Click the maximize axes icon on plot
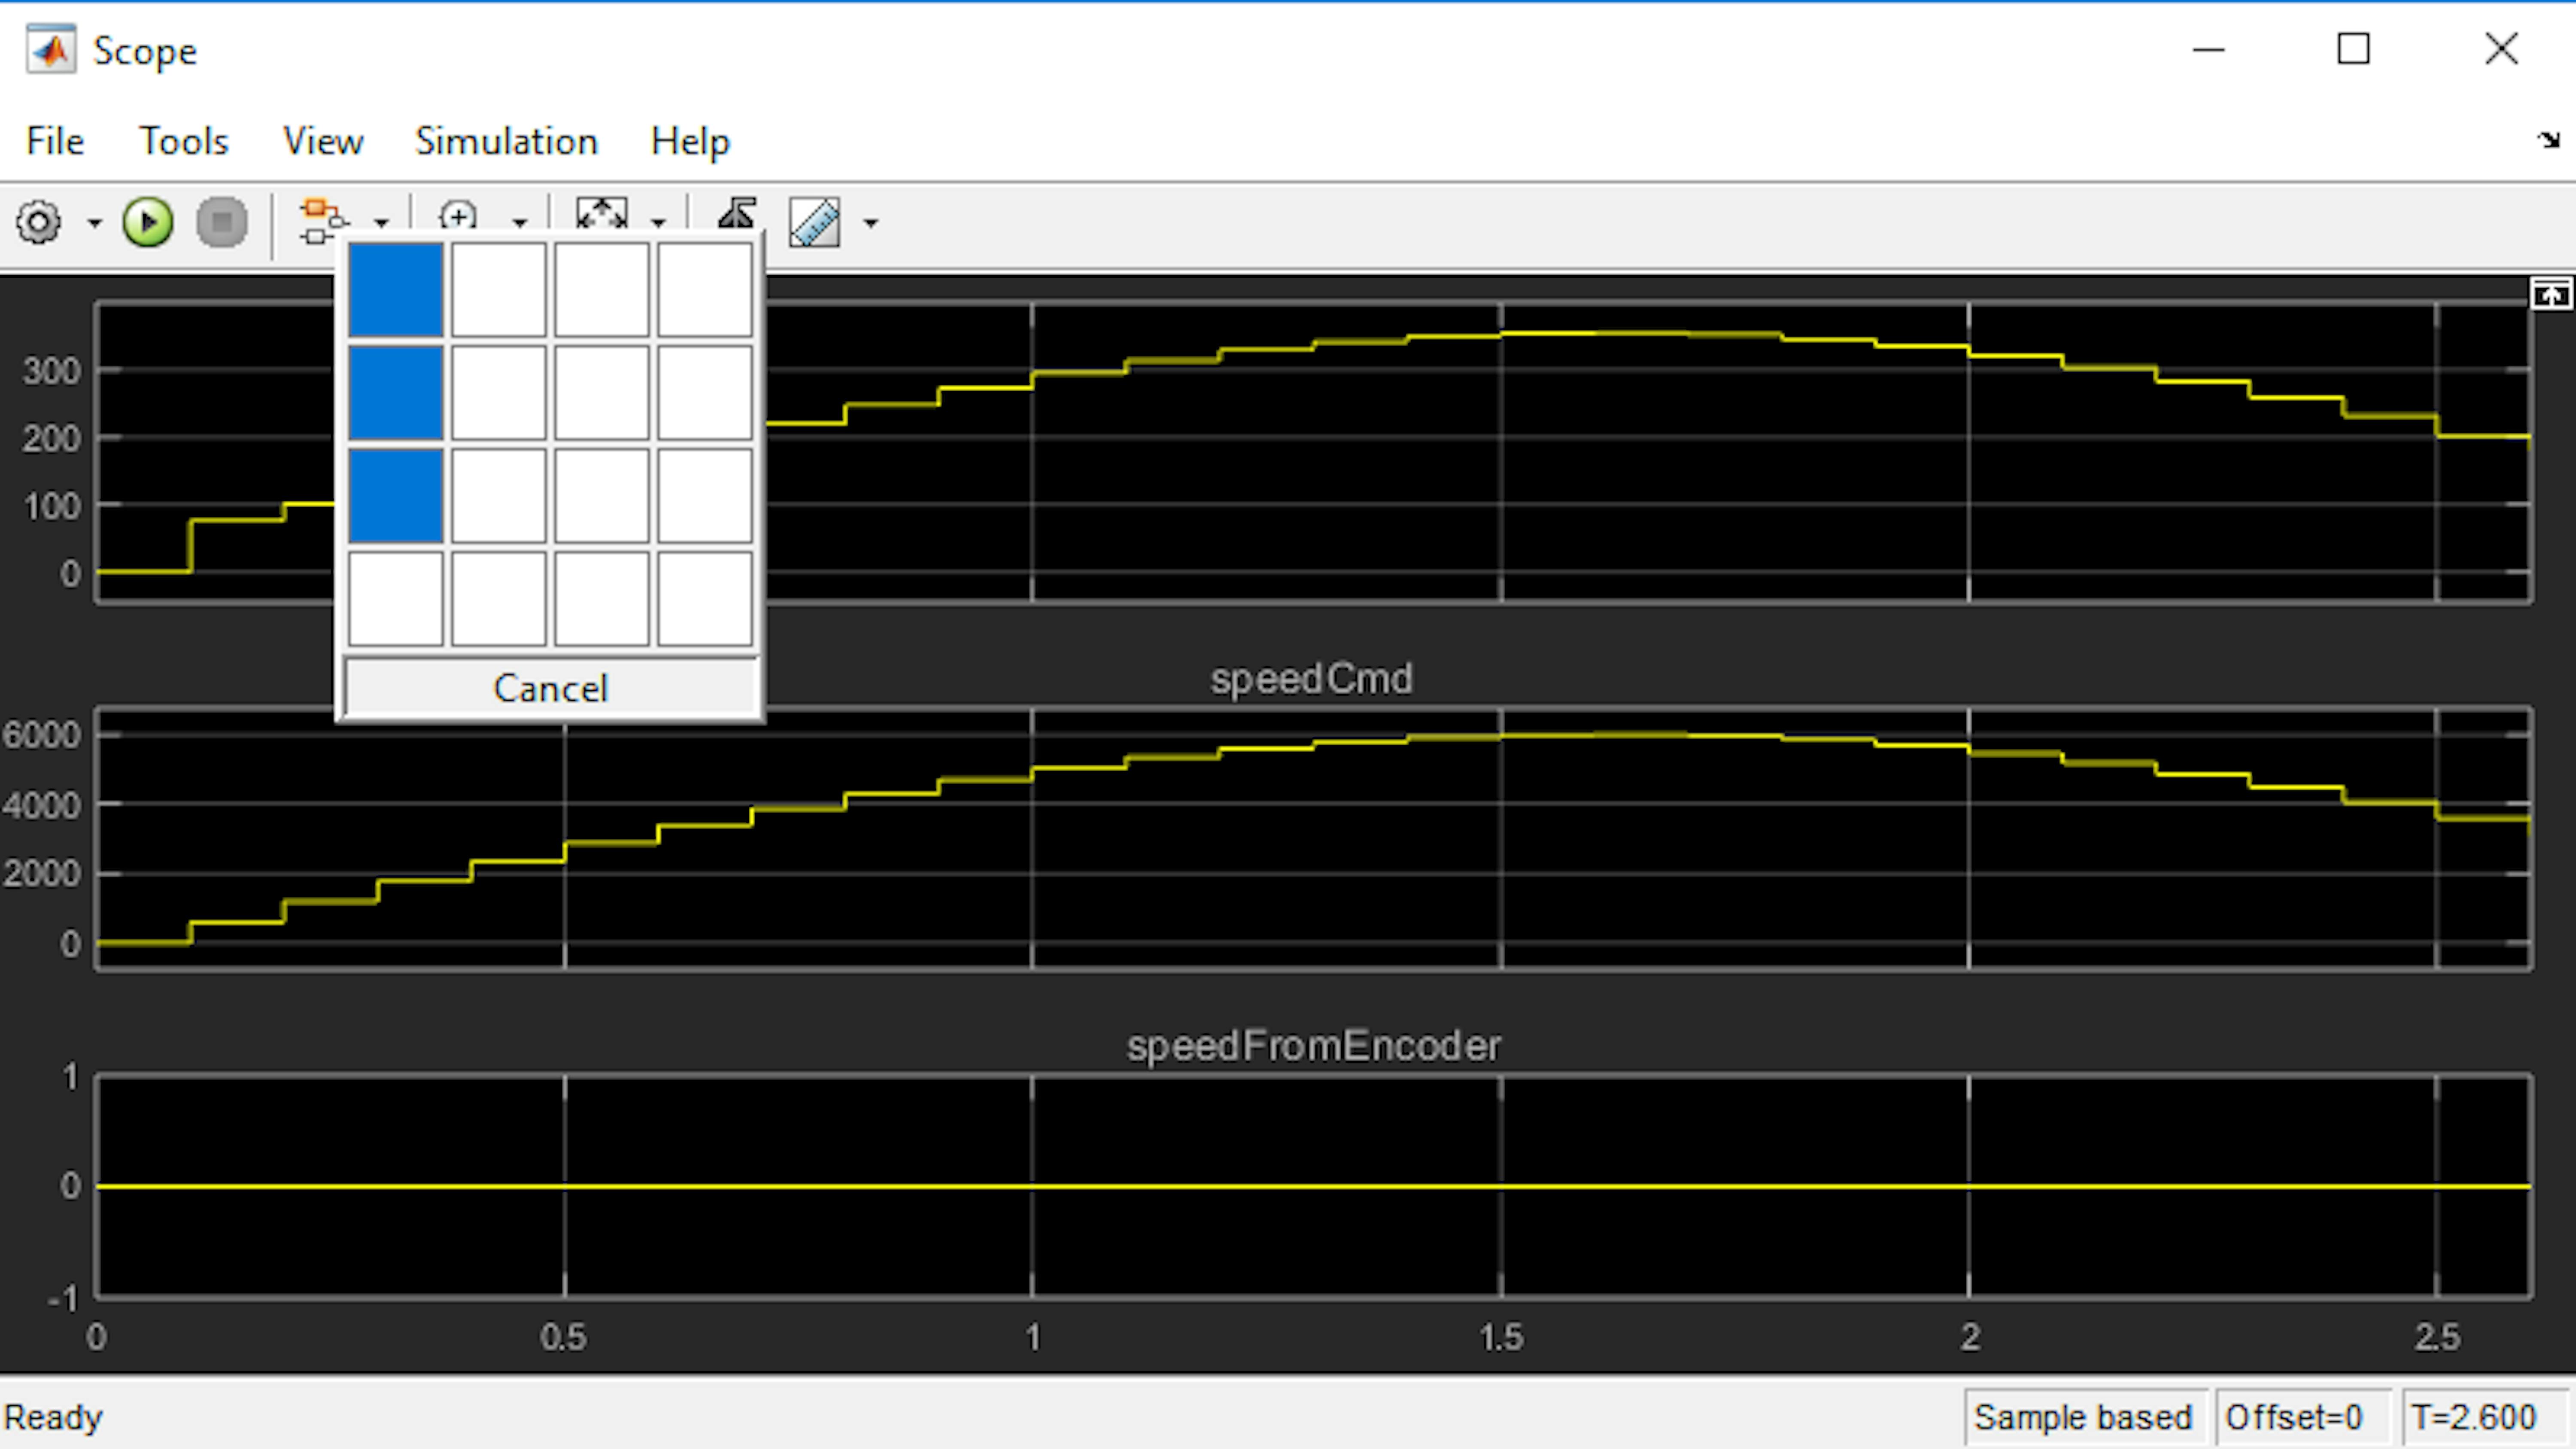 2551,295
